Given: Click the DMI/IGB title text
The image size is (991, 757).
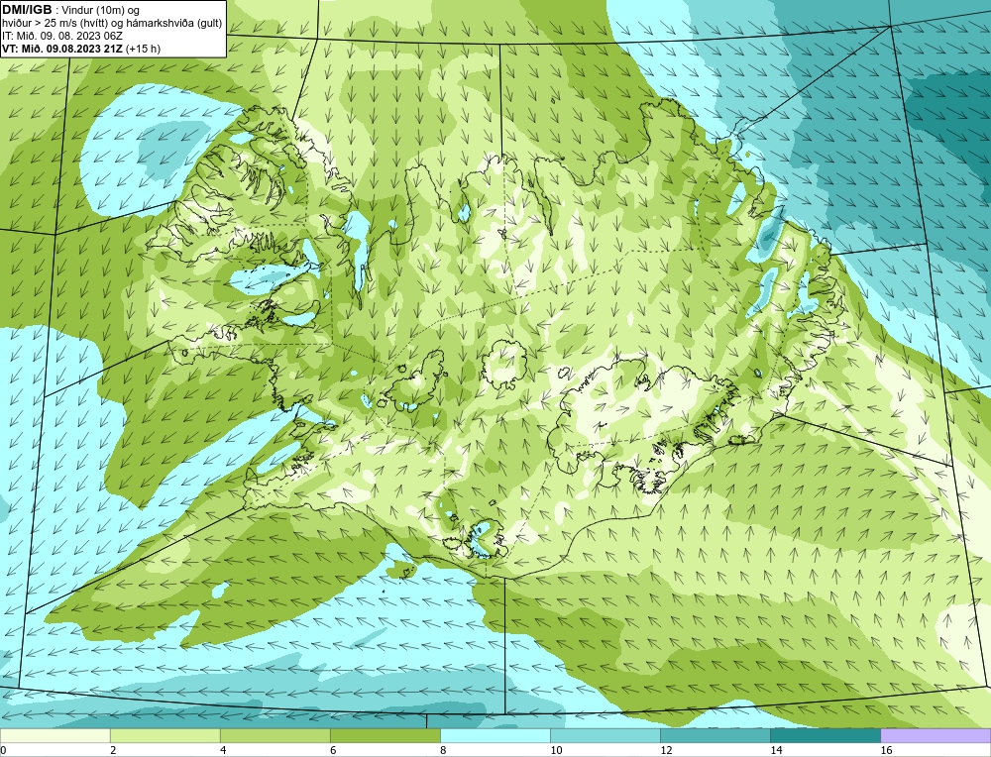Looking at the screenshot, I should tap(27, 10).
